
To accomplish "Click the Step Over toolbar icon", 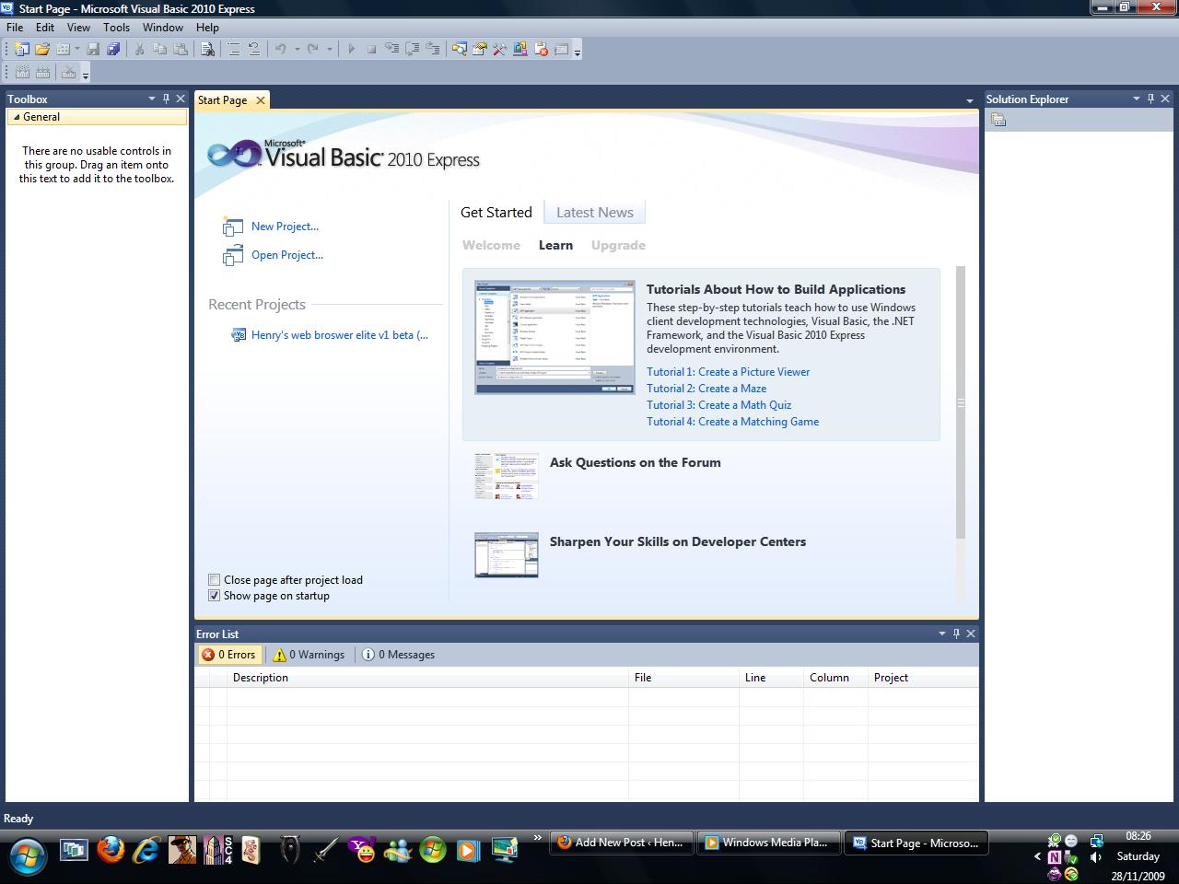I will (412, 50).
